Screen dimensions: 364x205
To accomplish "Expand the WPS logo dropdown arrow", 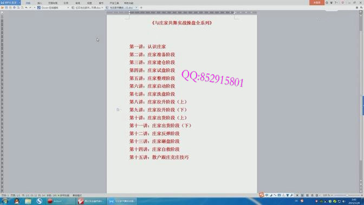I will (19, 3).
